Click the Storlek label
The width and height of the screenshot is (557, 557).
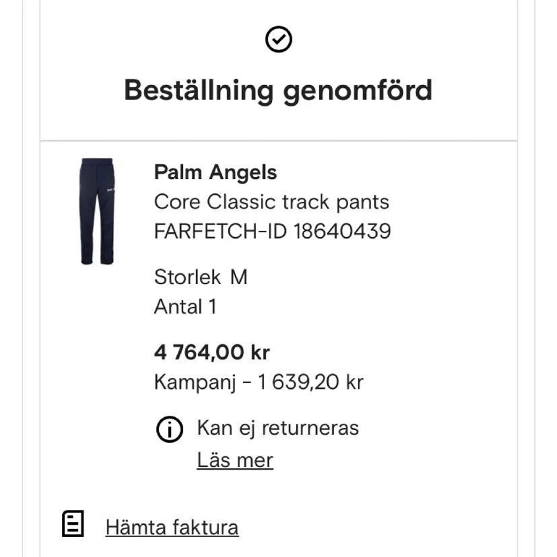point(187,277)
